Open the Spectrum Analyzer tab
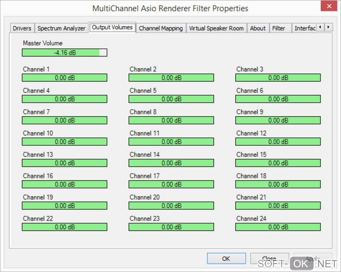The height and width of the screenshot is (272, 341). [x=61, y=28]
